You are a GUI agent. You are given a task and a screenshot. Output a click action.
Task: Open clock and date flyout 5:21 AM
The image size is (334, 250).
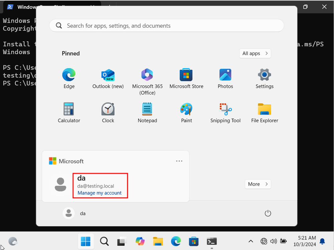[x=305, y=241]
